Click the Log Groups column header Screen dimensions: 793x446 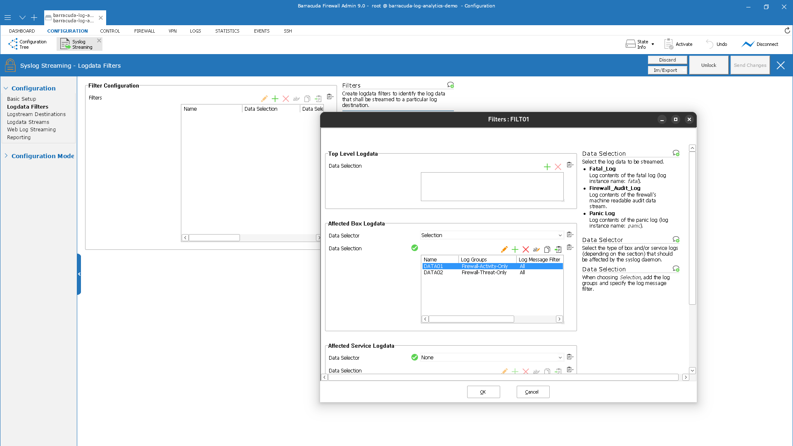487,260
